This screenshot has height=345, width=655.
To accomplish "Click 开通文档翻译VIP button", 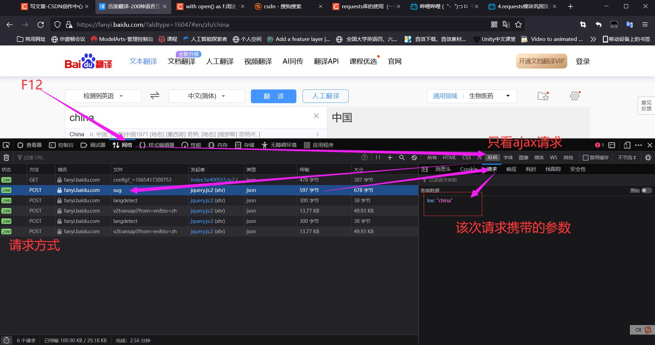I will point(541,61).
